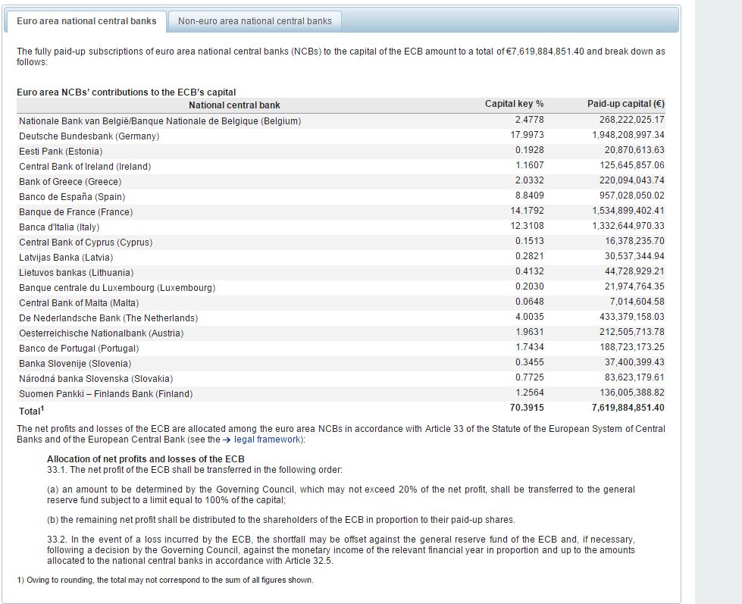Click the National central bank column header

(234, 105)
